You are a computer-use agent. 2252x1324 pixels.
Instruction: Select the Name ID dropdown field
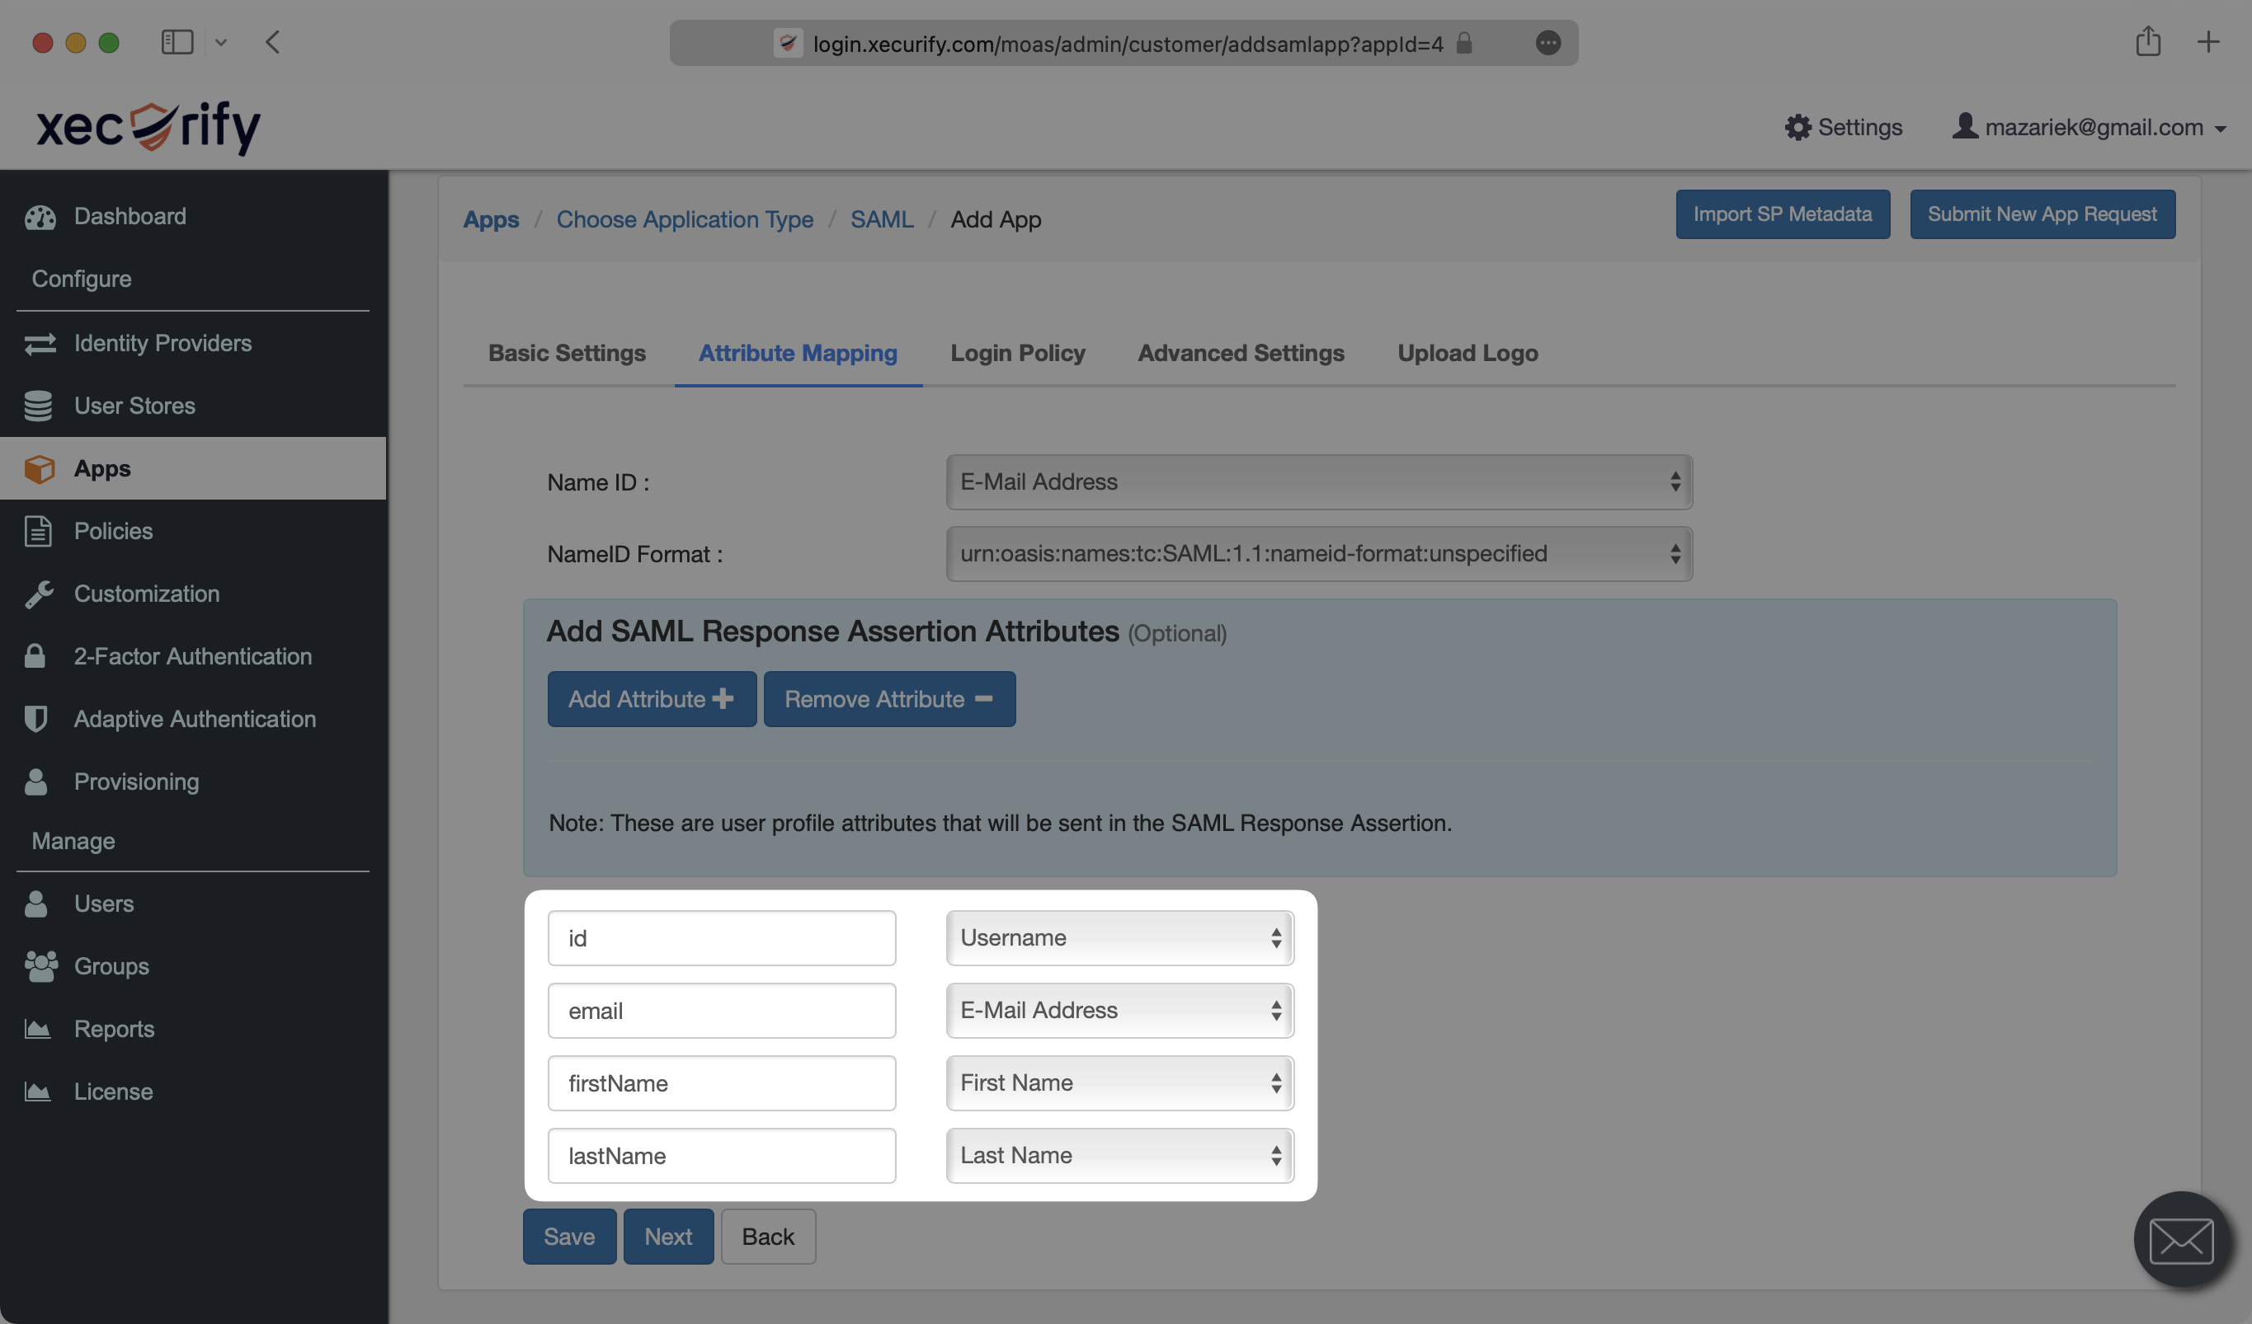tap(1318, 481)
